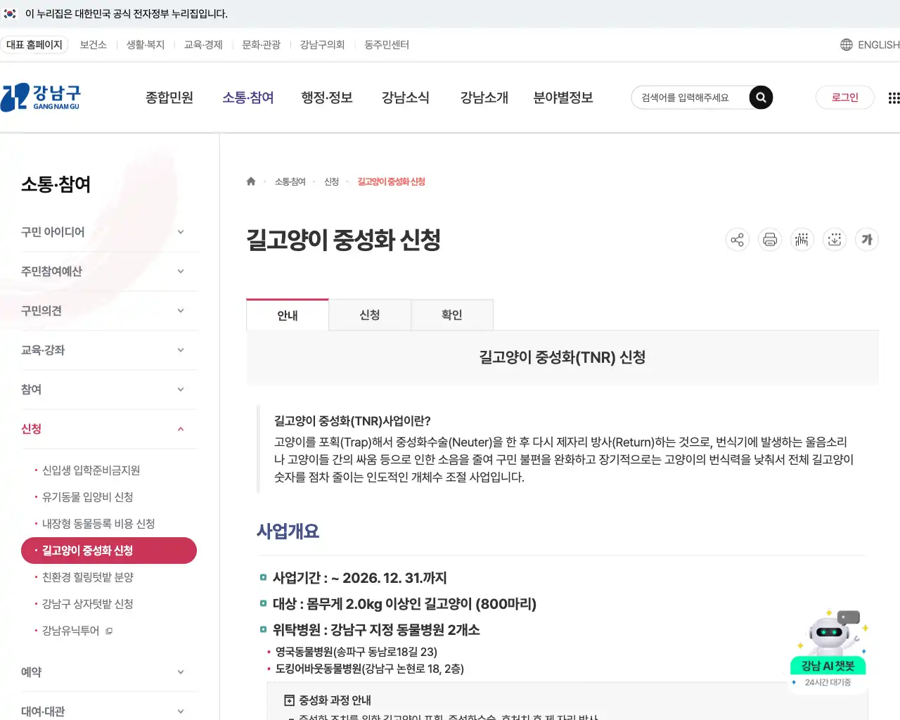
Task: Go to the 동주민센터 site link
Action: point(387,44)
